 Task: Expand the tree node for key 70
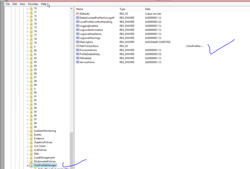click(28, 8)
